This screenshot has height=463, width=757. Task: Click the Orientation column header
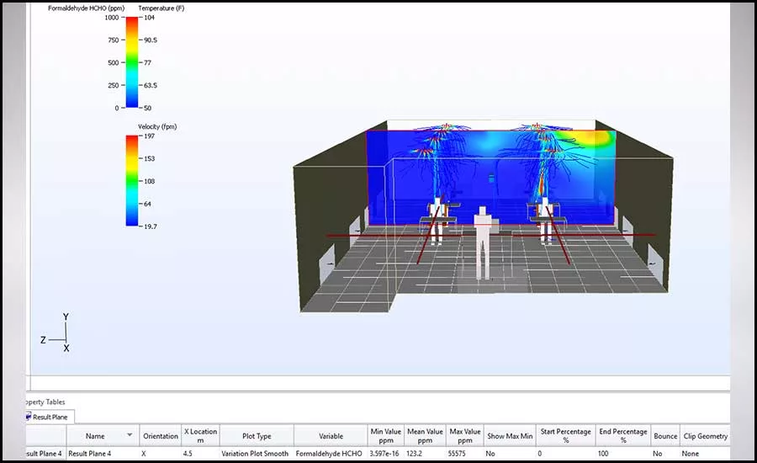point(161,435)
